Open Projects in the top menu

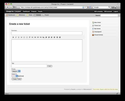tap(34, 11)
